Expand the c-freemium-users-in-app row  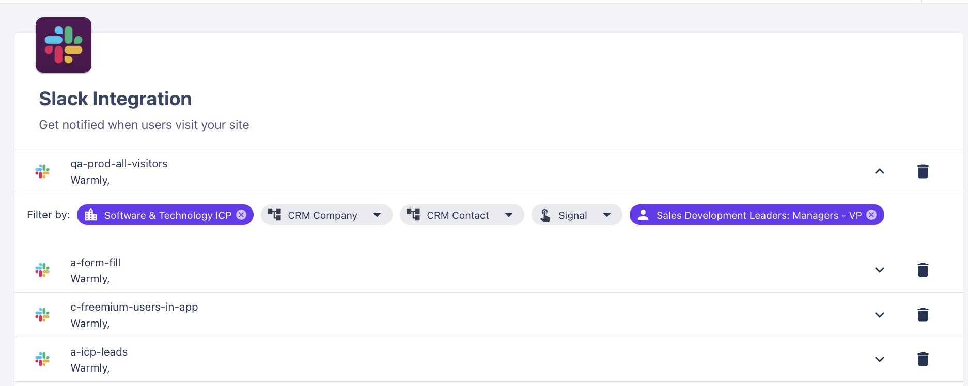pos(880,315)
